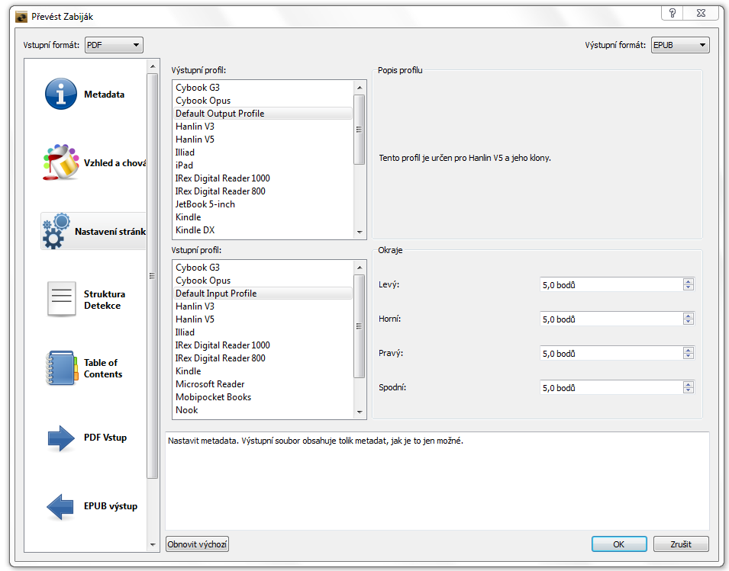Go to PDF Vstup arrow icon
This screenshot has width=729, height=571.
click(61, 438)
